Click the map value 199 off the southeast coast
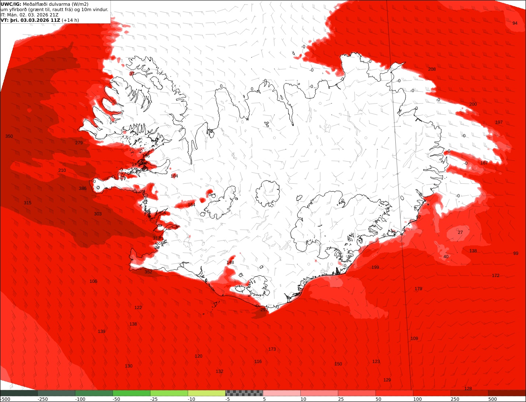 375,267
